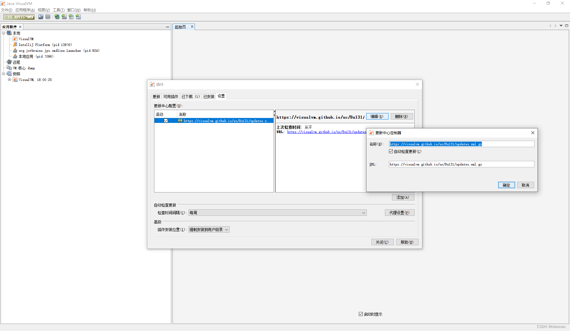Click the 远程 remote hosts icon
Image resolution: width=570 pixels, height=331 pixels.
(9, 62)
